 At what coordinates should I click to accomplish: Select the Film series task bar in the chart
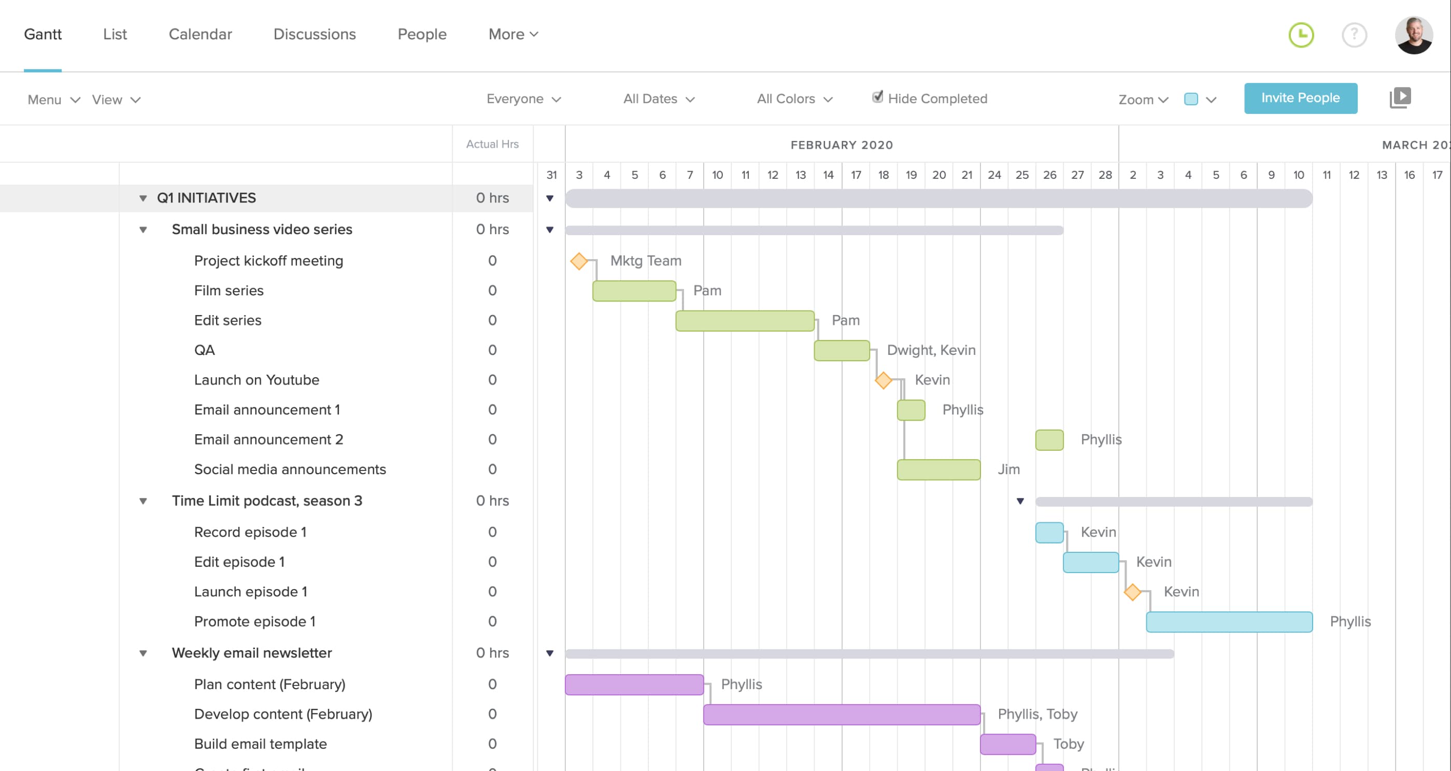point(634,290)
